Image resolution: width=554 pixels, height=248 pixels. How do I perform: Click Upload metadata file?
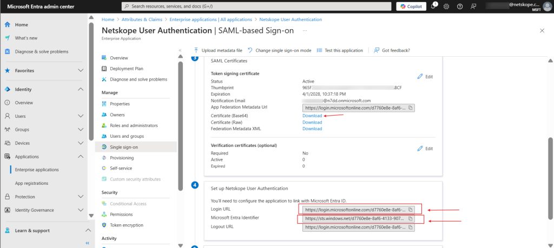(217, 50)
